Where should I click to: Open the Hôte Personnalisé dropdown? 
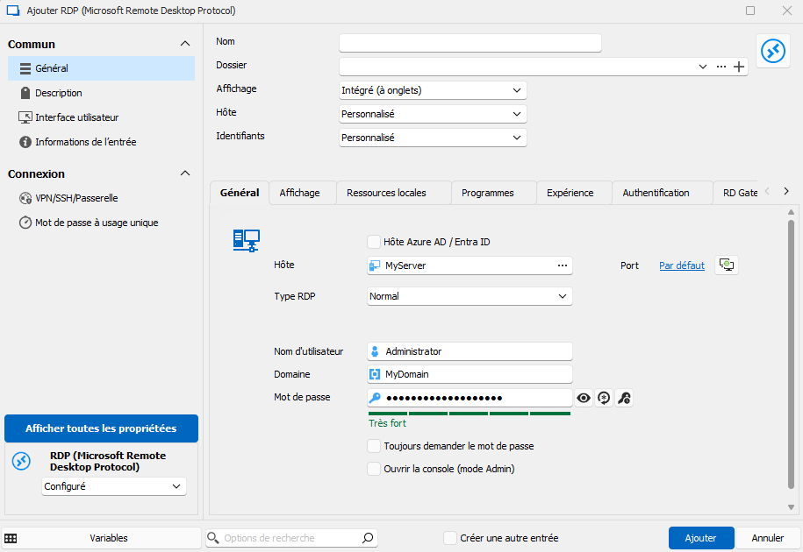pyautogui.click(x=433, y=114)
